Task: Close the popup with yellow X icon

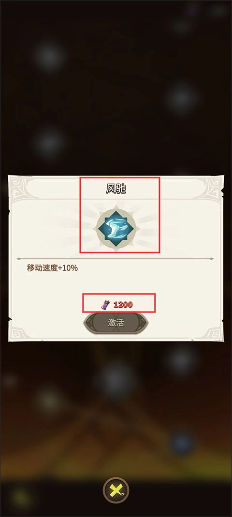Action: point(116,491)
